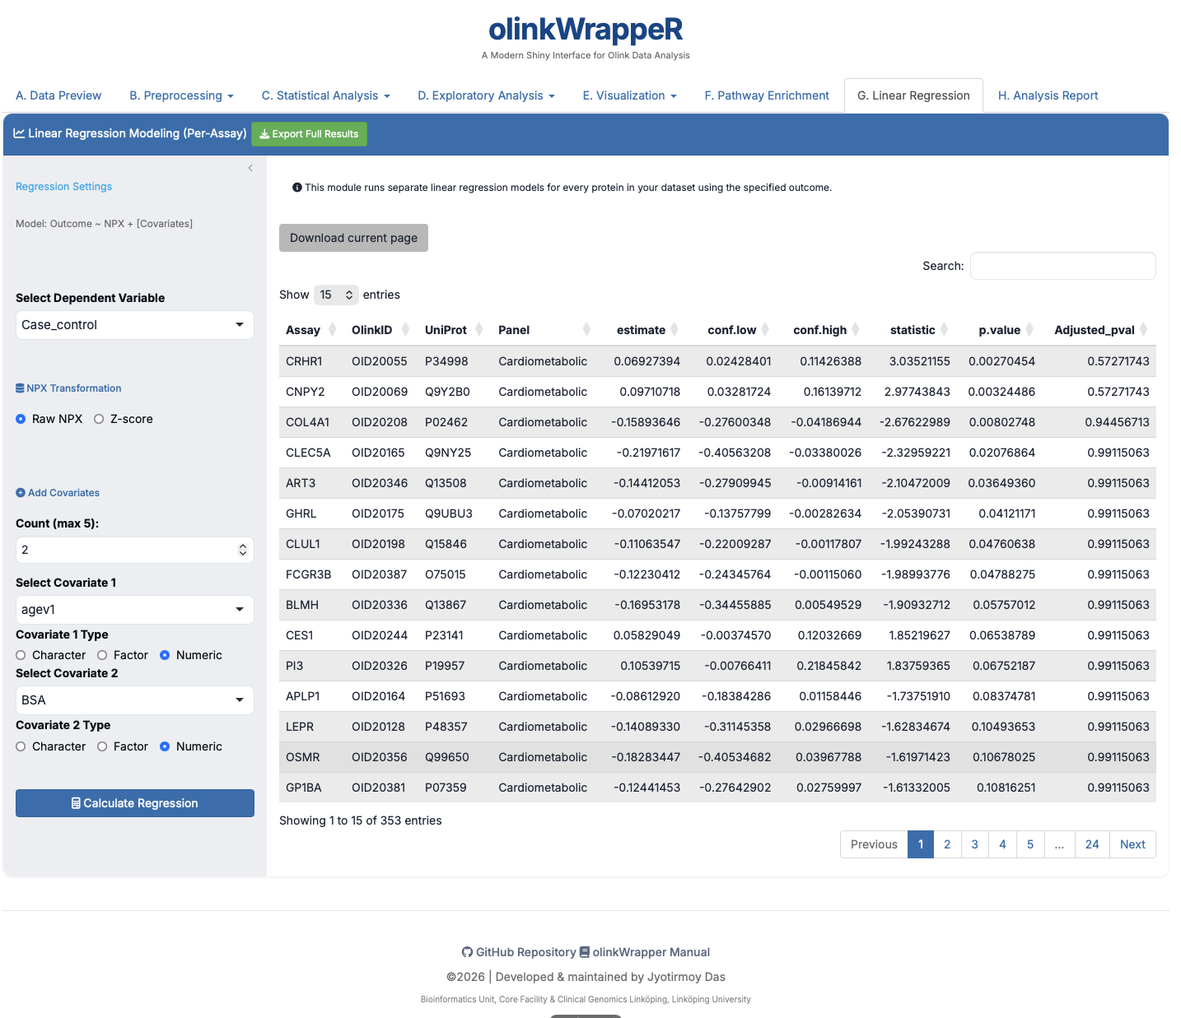Screen dimensions: 1181x1018
Task: Sort the table by Panel column
Action: click(x=586, y=330)
